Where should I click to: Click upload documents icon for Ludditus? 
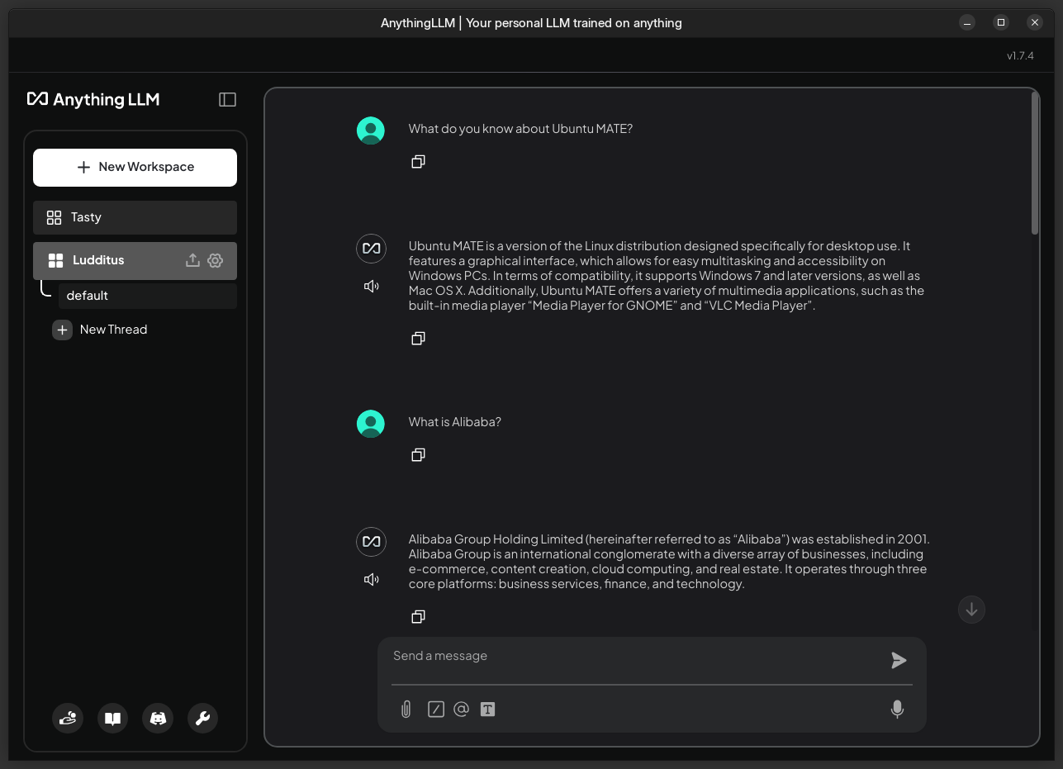tap(192, 260)
